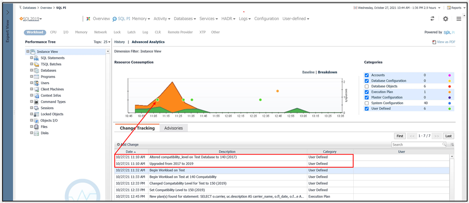
Task: Click the Users tree icon
Action: 36,83
